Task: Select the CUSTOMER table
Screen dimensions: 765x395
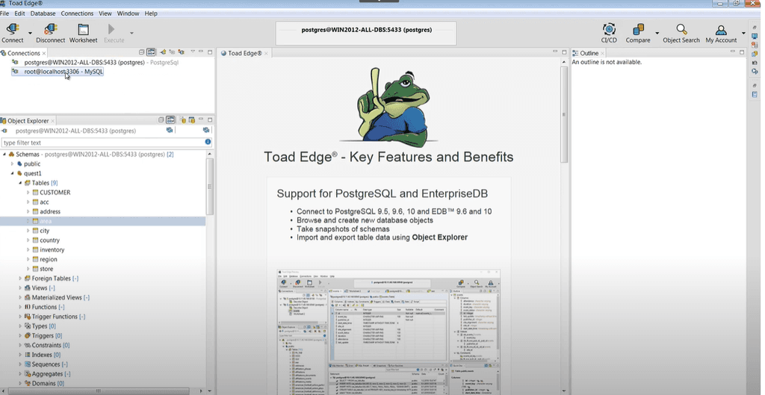Action: tap(55, 193)
